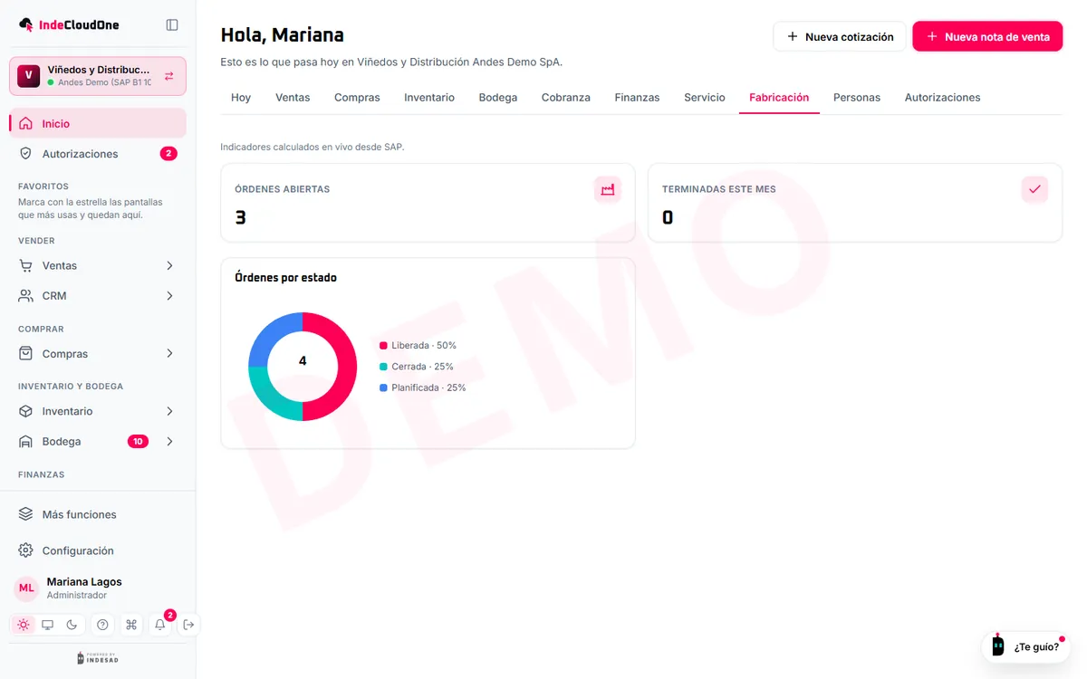Open help with the question mark icon

(x=102, y=625)
